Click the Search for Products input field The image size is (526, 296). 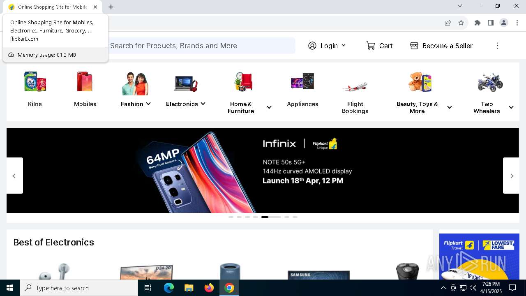(201, 46)
